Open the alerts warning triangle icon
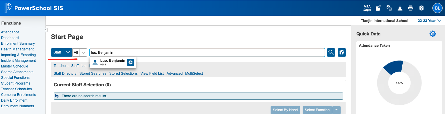This screenshot has height=114, width=445. (x=400, y=8)
